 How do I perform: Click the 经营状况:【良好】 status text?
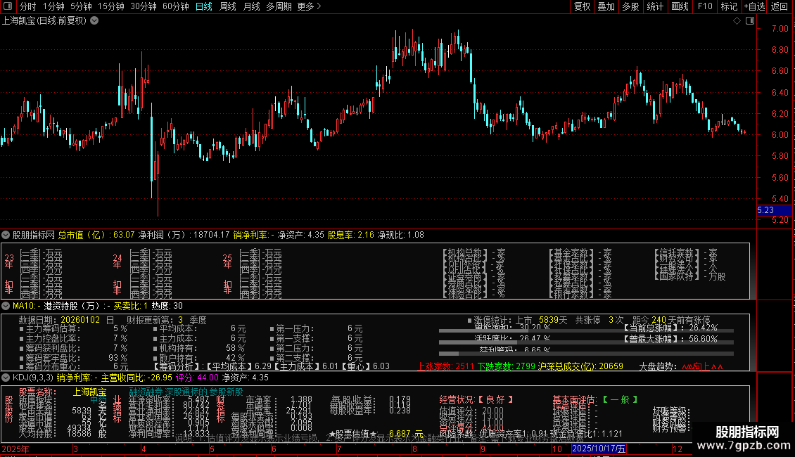point(477,400)
